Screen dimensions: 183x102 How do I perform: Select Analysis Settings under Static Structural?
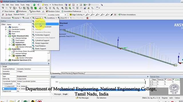21,38
